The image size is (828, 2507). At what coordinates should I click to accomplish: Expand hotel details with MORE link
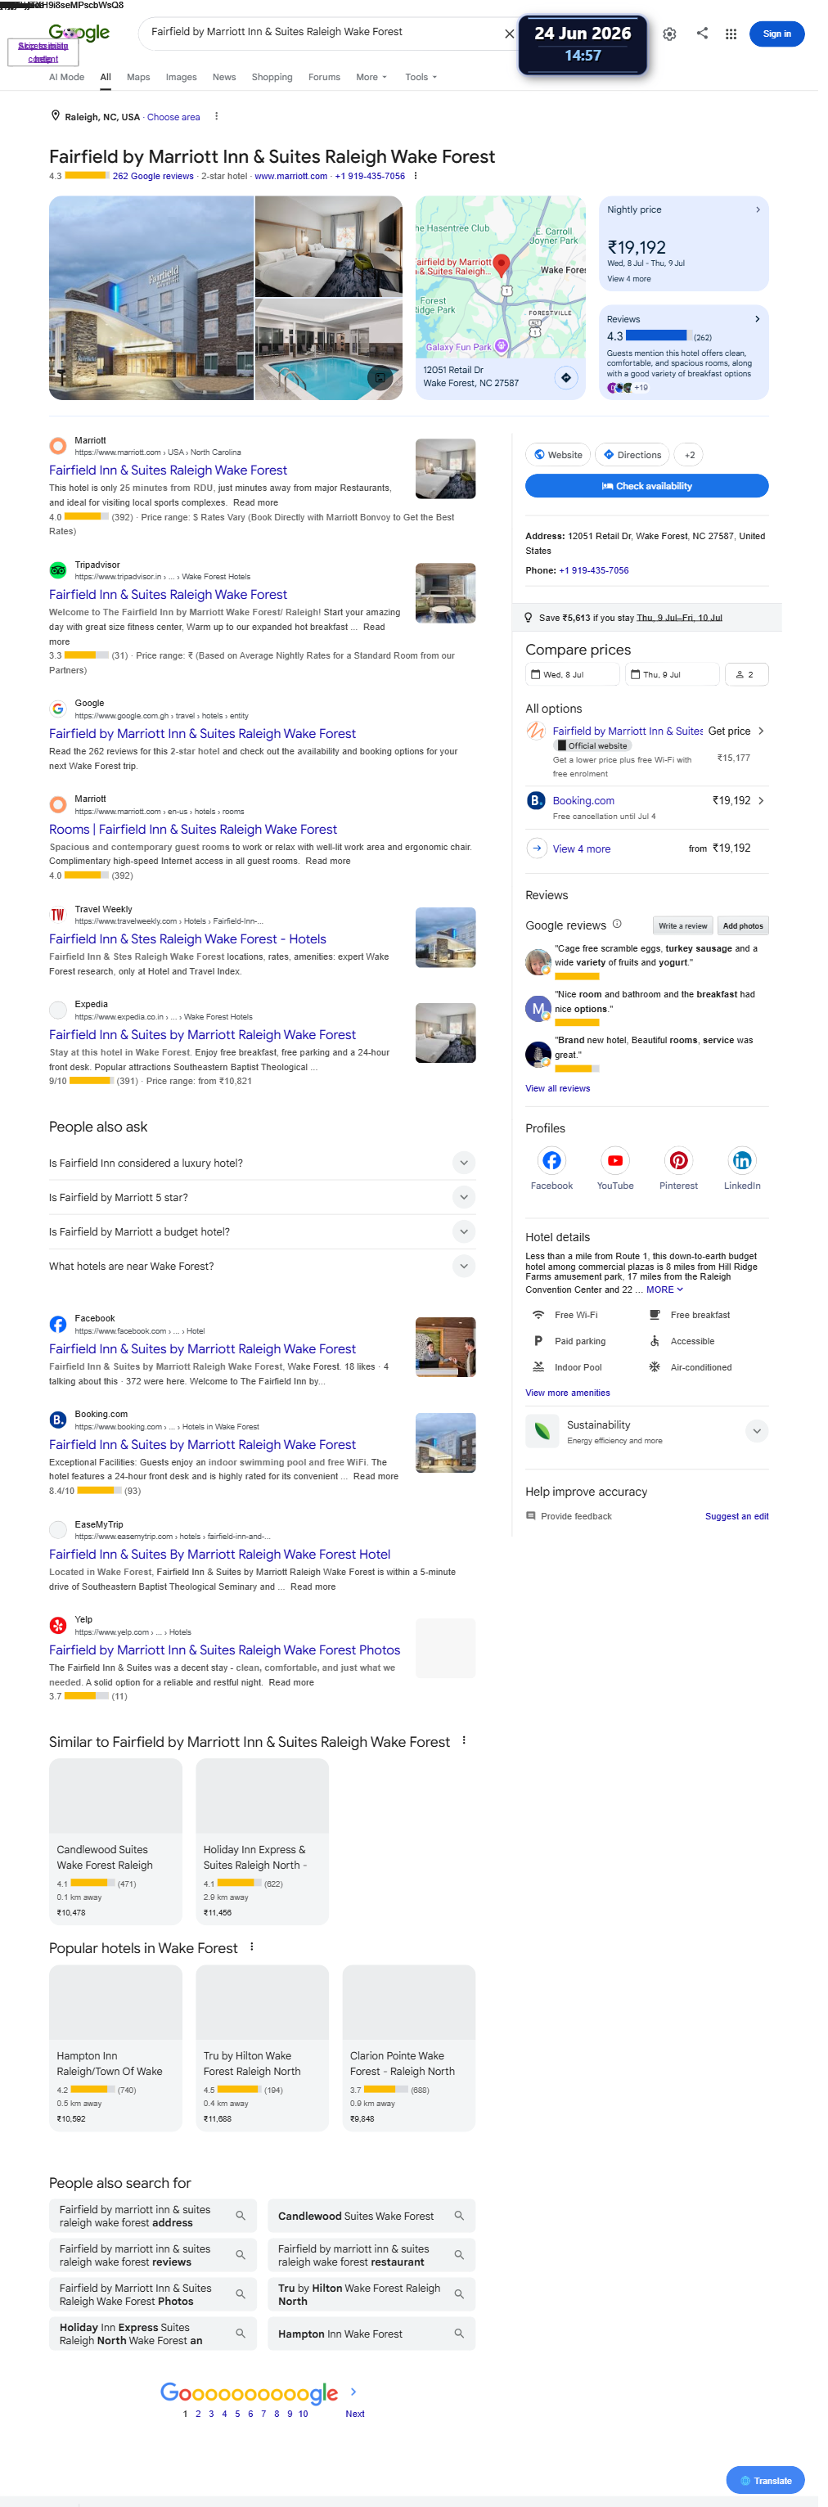[x=664, y=1290]
